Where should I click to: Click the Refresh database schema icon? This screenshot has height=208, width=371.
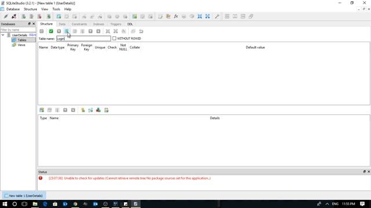[49, 16]
